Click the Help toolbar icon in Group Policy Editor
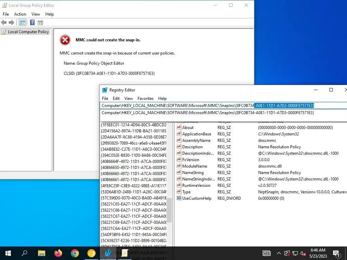 click(x=32, y=23)
